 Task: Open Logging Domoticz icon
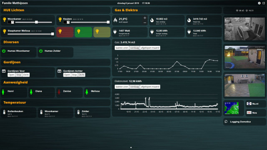pos(226,121)
